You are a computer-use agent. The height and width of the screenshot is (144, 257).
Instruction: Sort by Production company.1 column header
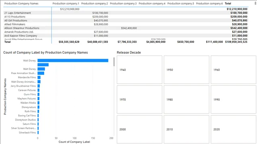(x=66, y=4)
